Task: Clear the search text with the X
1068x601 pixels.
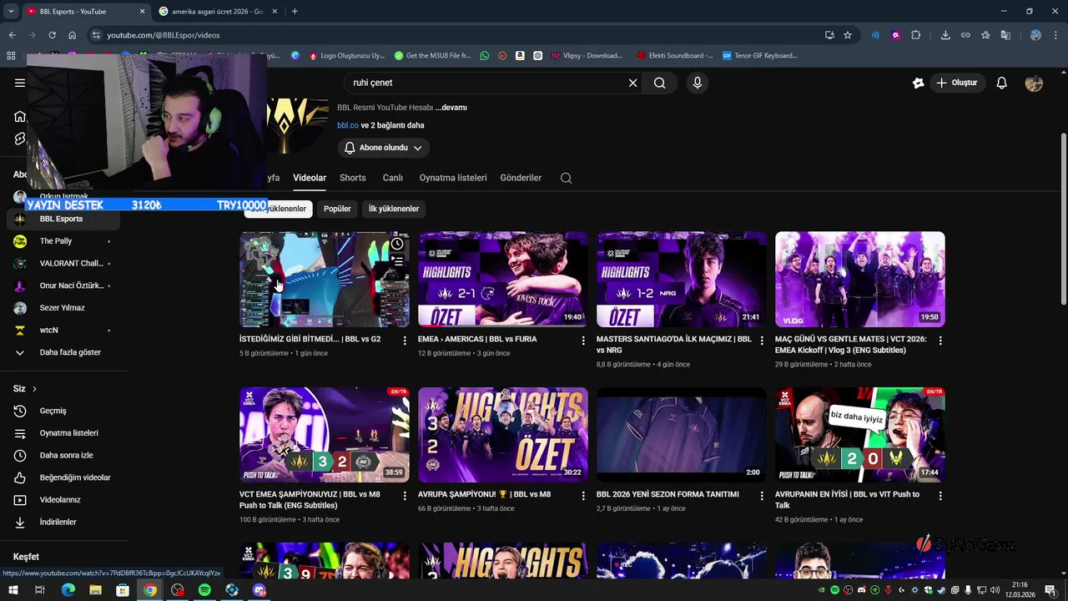Action: tap(632, 83)
